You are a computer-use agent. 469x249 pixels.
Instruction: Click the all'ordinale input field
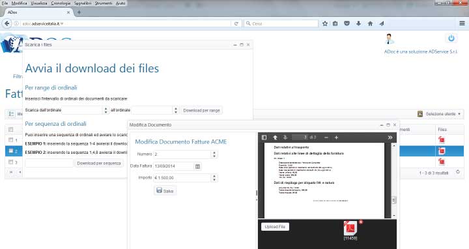152,110
